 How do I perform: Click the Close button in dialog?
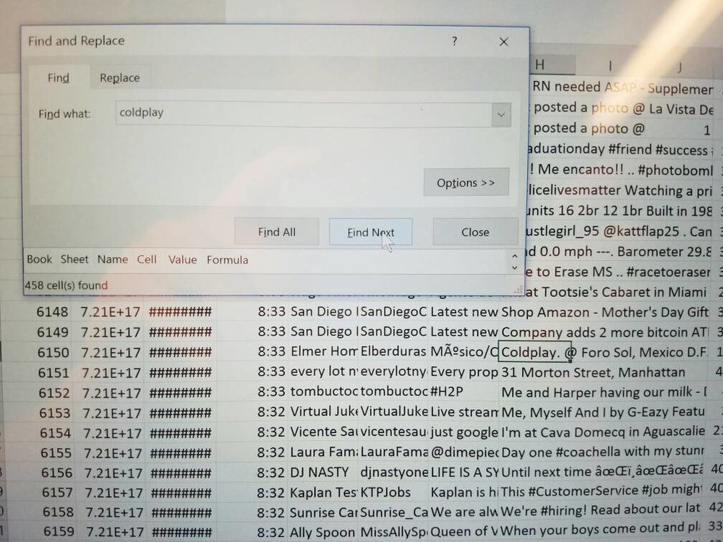click(475, 232)
